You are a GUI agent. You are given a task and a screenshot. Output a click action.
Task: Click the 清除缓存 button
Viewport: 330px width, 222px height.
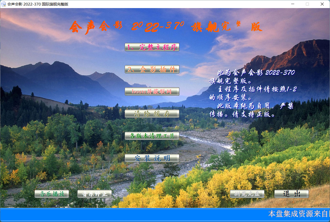152,114
